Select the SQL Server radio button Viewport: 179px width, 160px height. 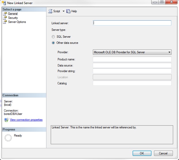pos(53,37)
